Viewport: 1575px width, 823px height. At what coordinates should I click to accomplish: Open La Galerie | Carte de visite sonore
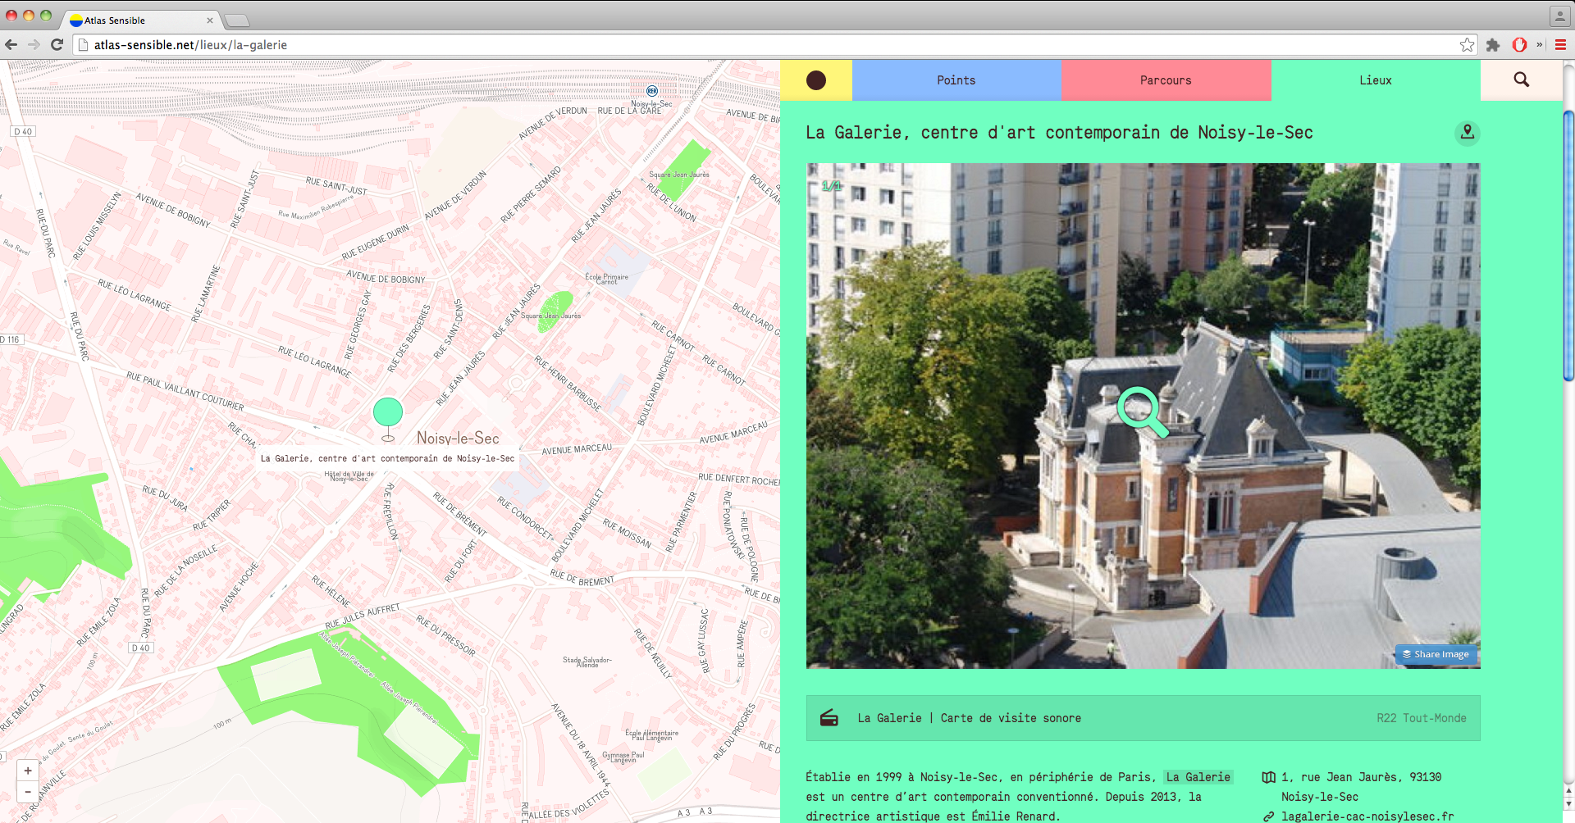tap(969, 718)
